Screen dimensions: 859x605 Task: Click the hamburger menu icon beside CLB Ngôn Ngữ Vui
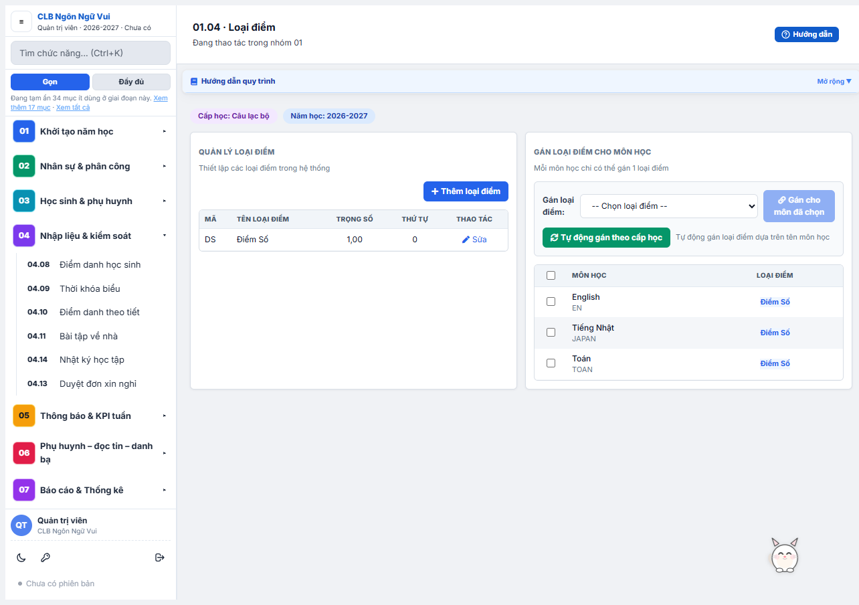[21, 21]
